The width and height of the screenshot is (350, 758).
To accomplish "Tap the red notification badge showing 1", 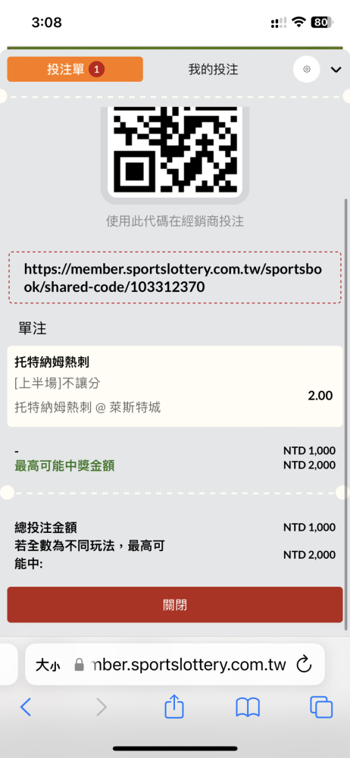I will [96, 70].
